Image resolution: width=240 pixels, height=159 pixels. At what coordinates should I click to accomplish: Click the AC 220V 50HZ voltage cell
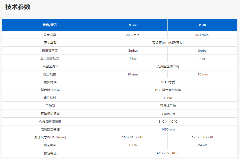click(x=168, y=153)
